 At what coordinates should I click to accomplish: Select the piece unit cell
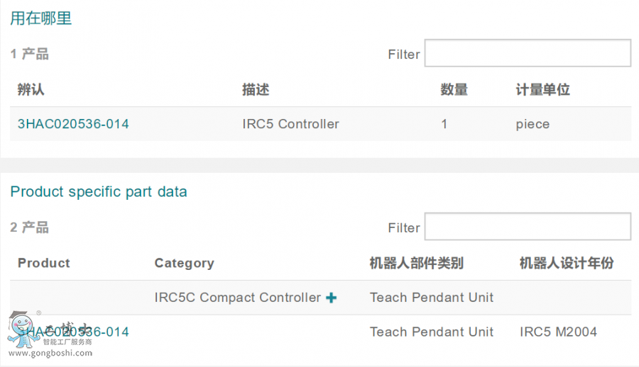(x=532, y=124)
